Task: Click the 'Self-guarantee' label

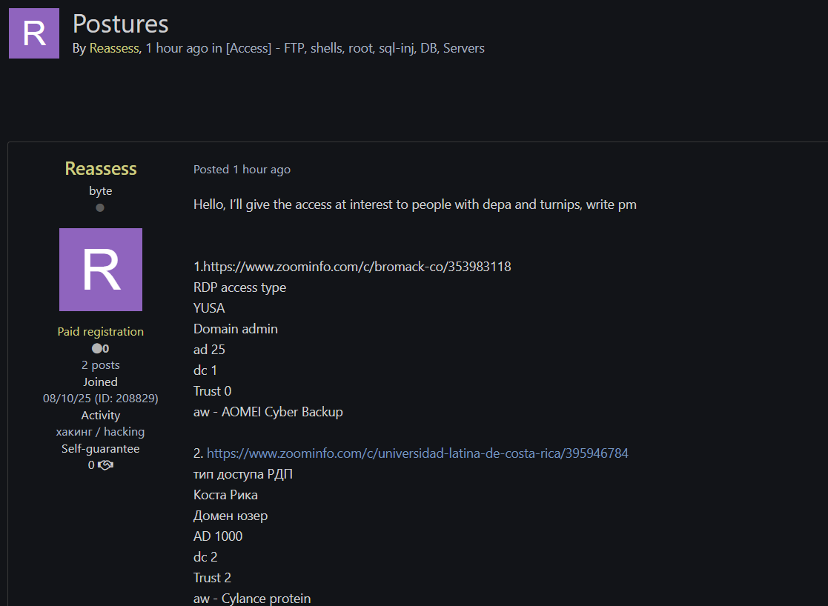Action: pos(101,449)
